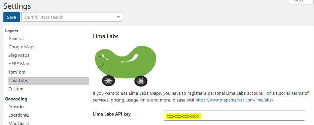Click the Lima Labs API key field

pos(235,116)
